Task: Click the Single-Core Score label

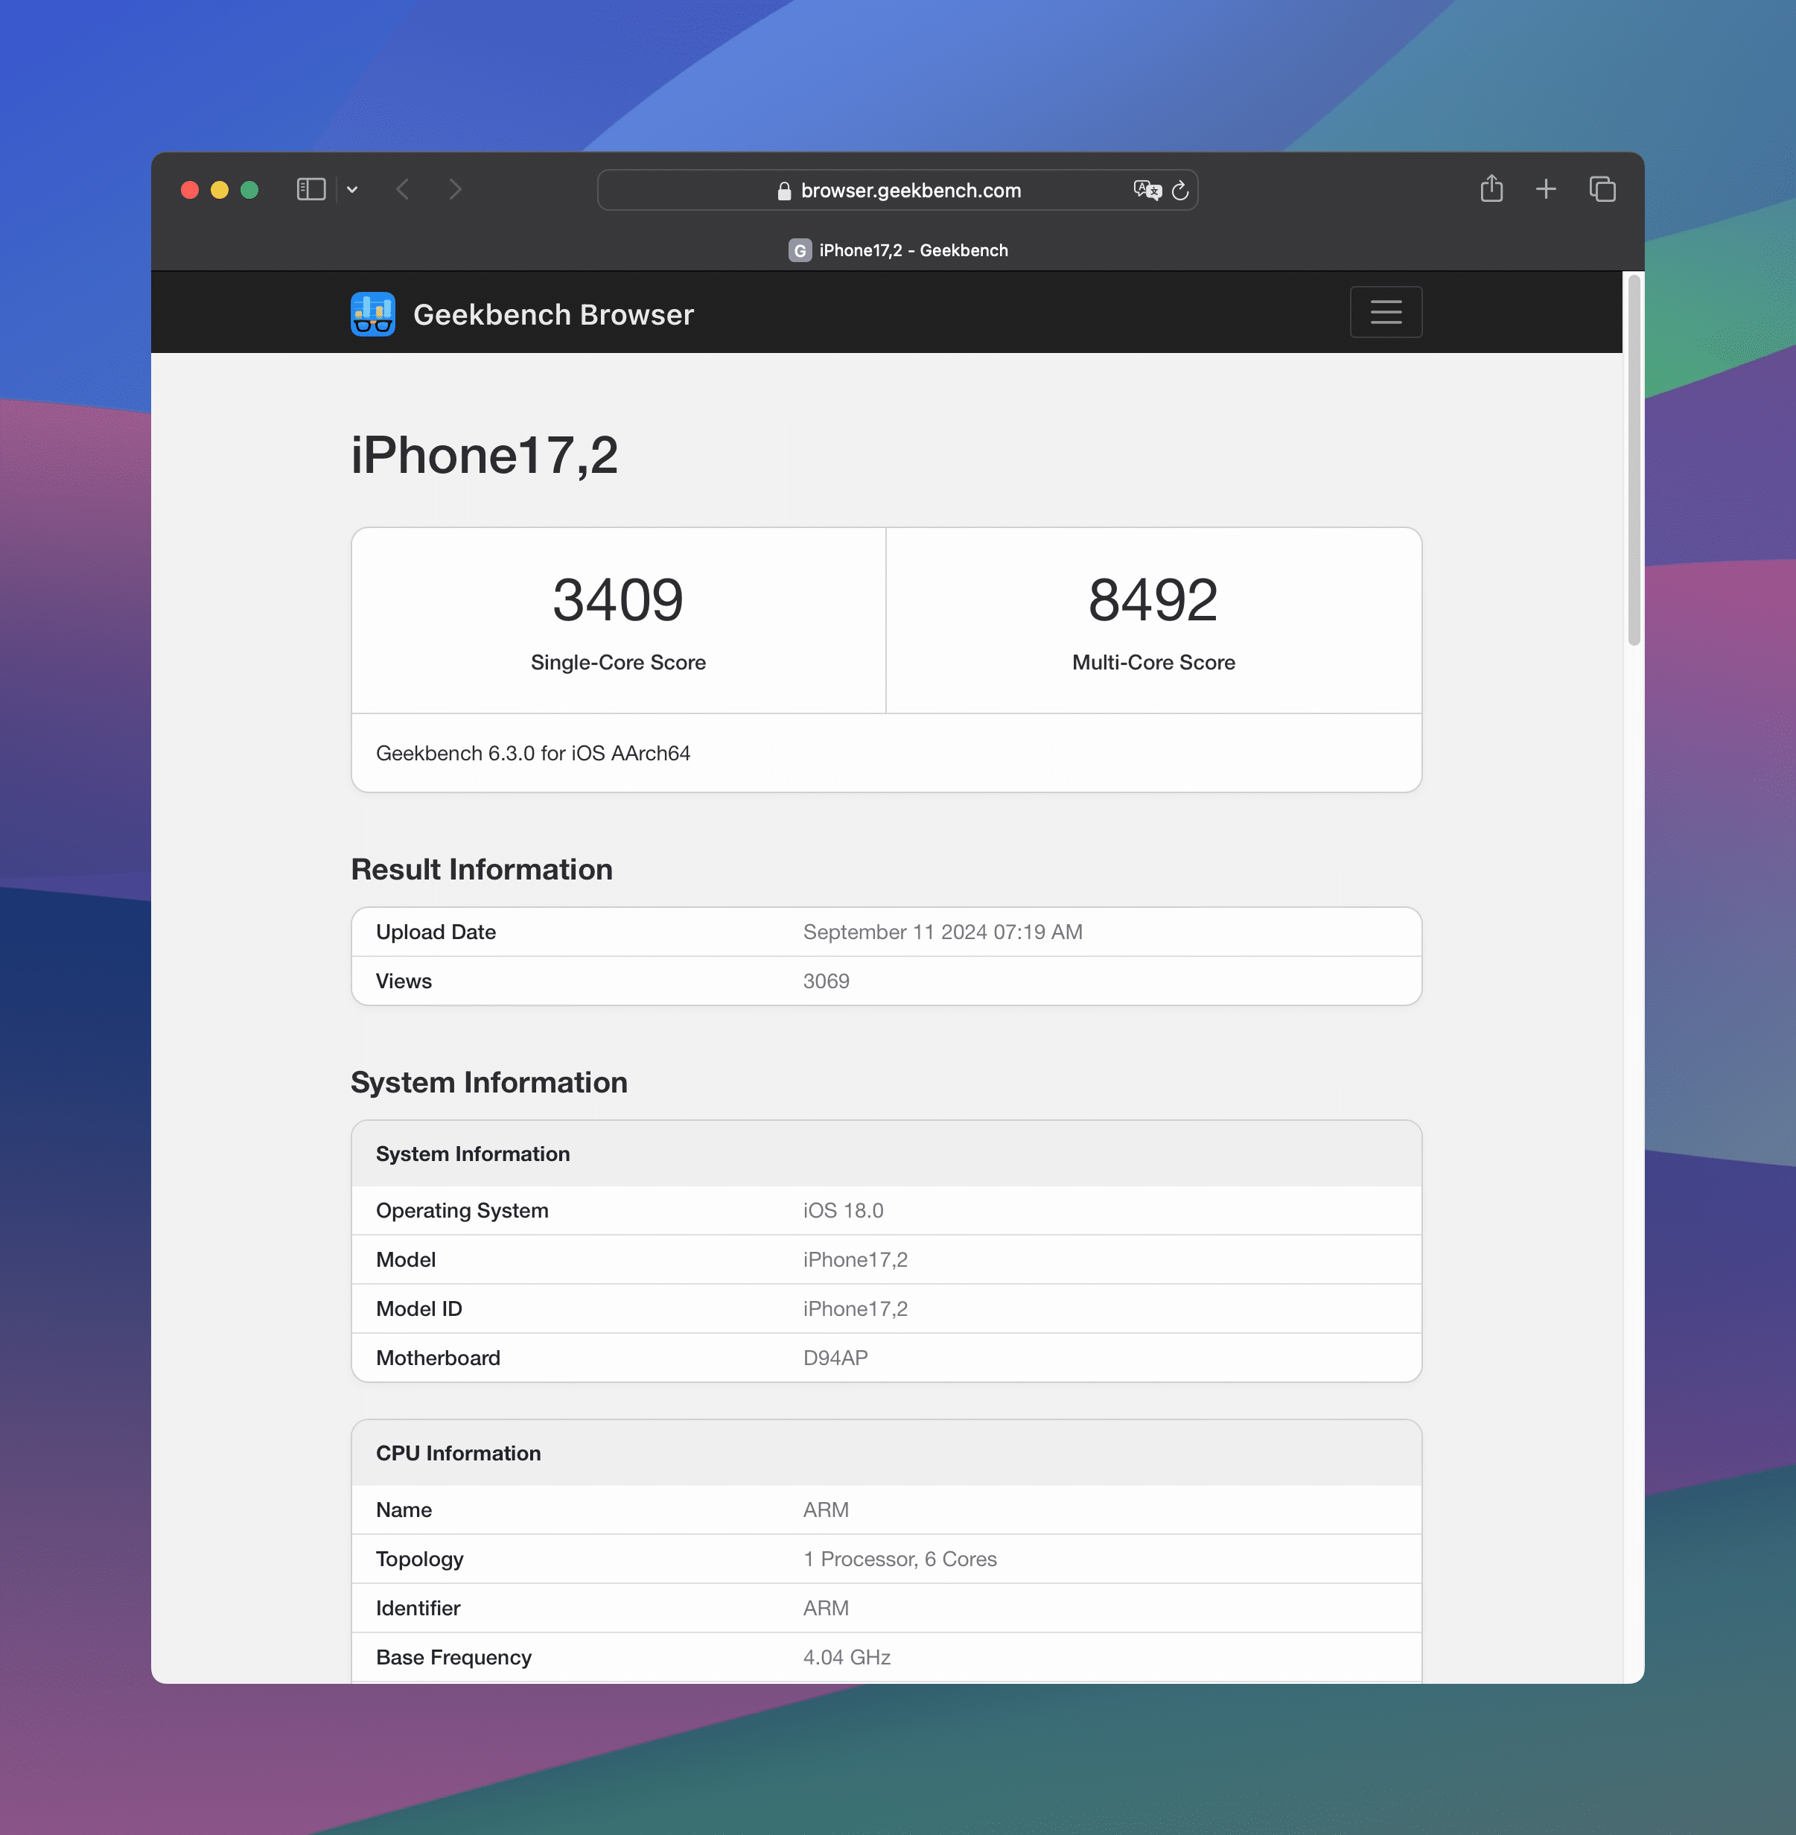Action: (618, 662)
